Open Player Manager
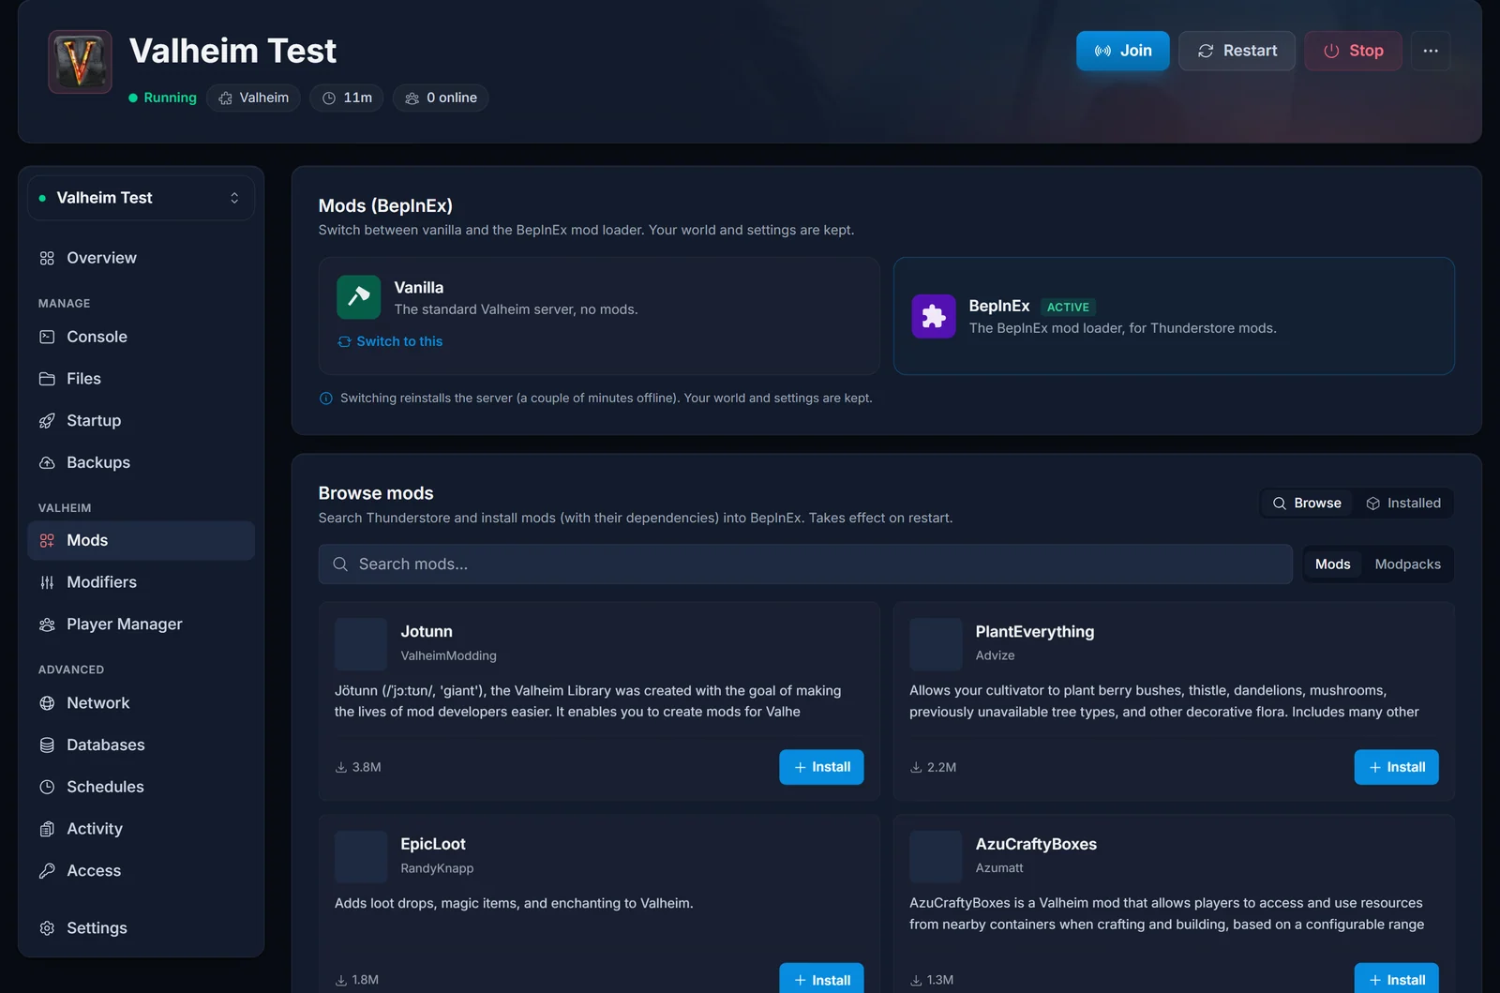1500x993 pixels. (x=141, y=624)
